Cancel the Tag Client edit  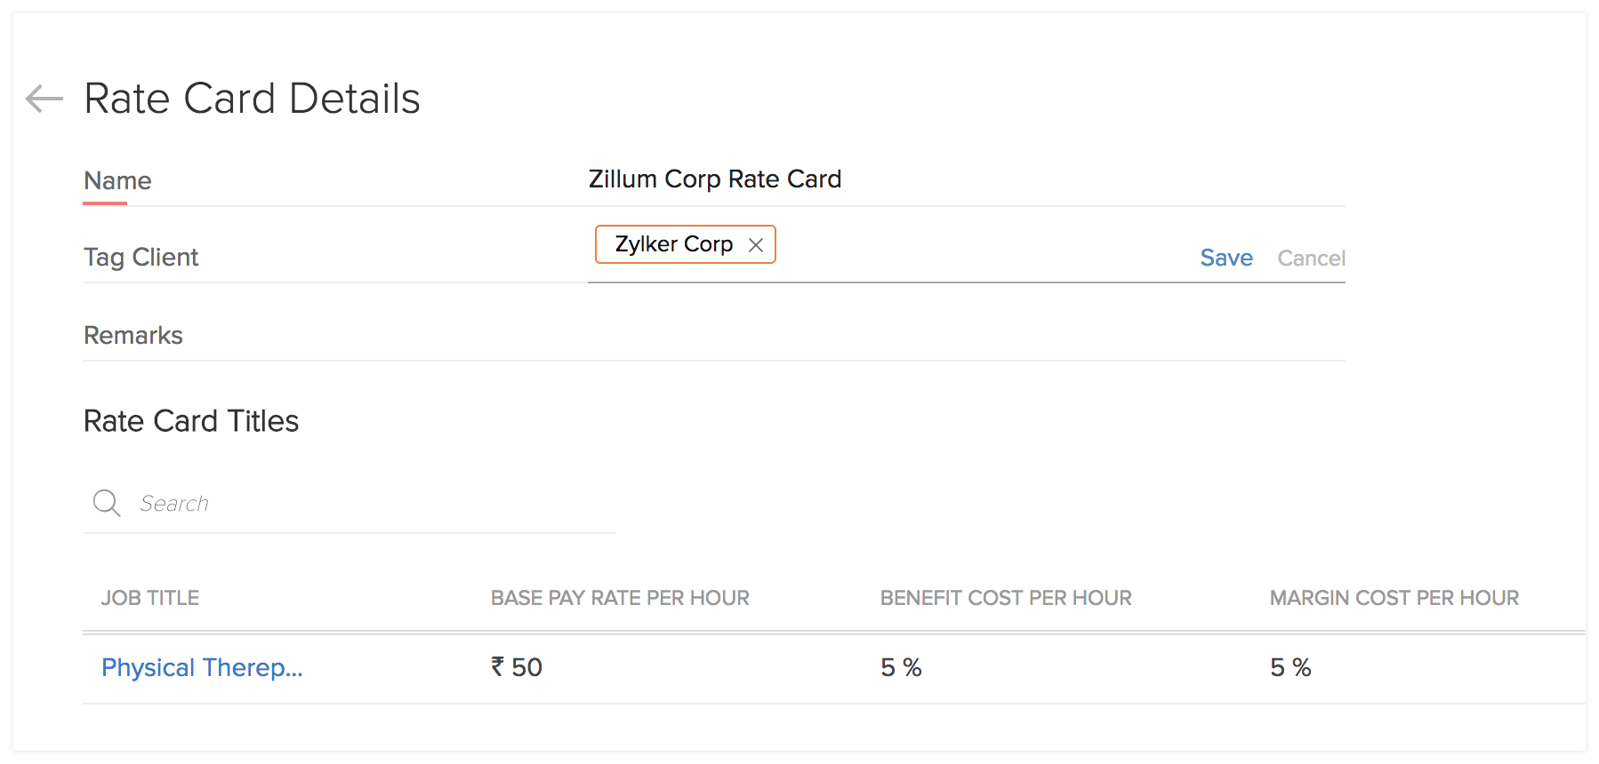point(1311,259)
